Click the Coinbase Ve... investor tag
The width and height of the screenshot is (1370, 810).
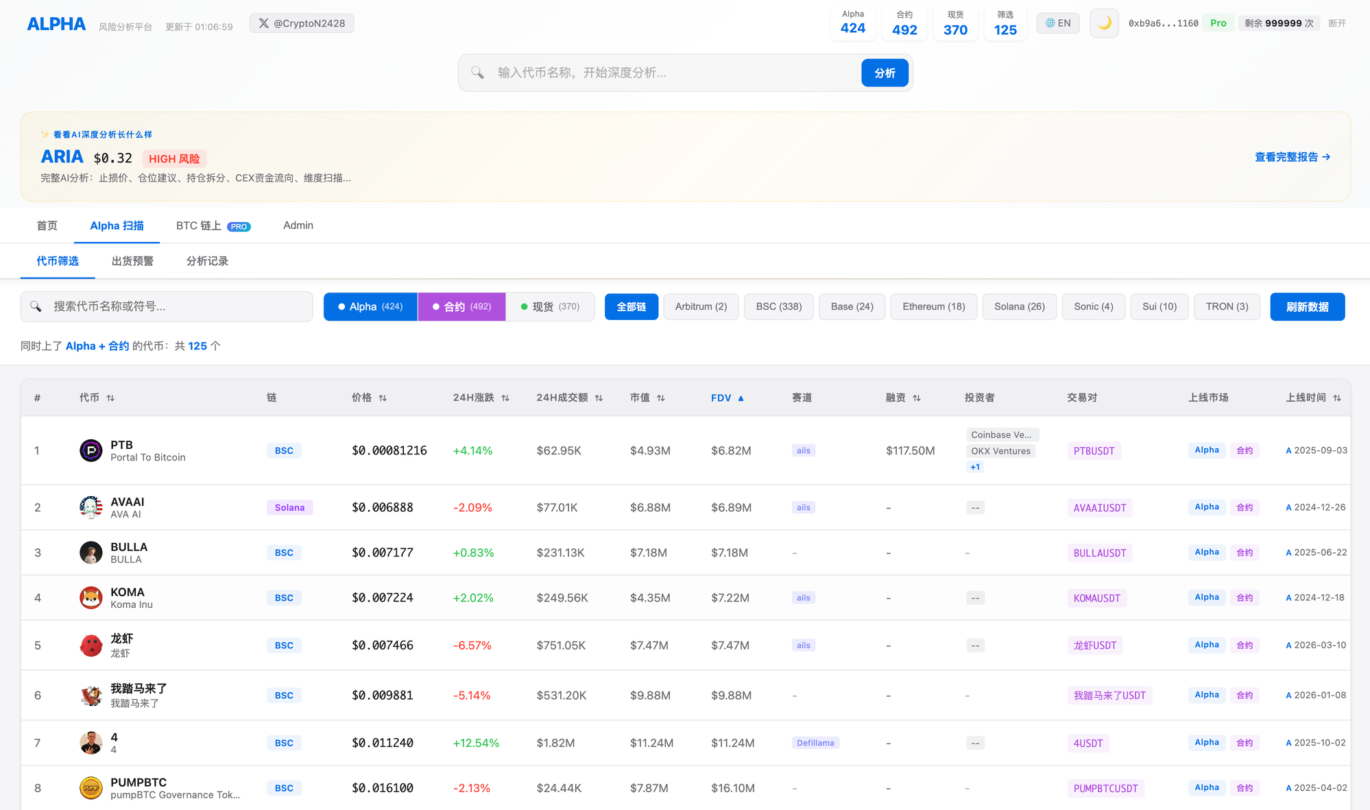1002,434
